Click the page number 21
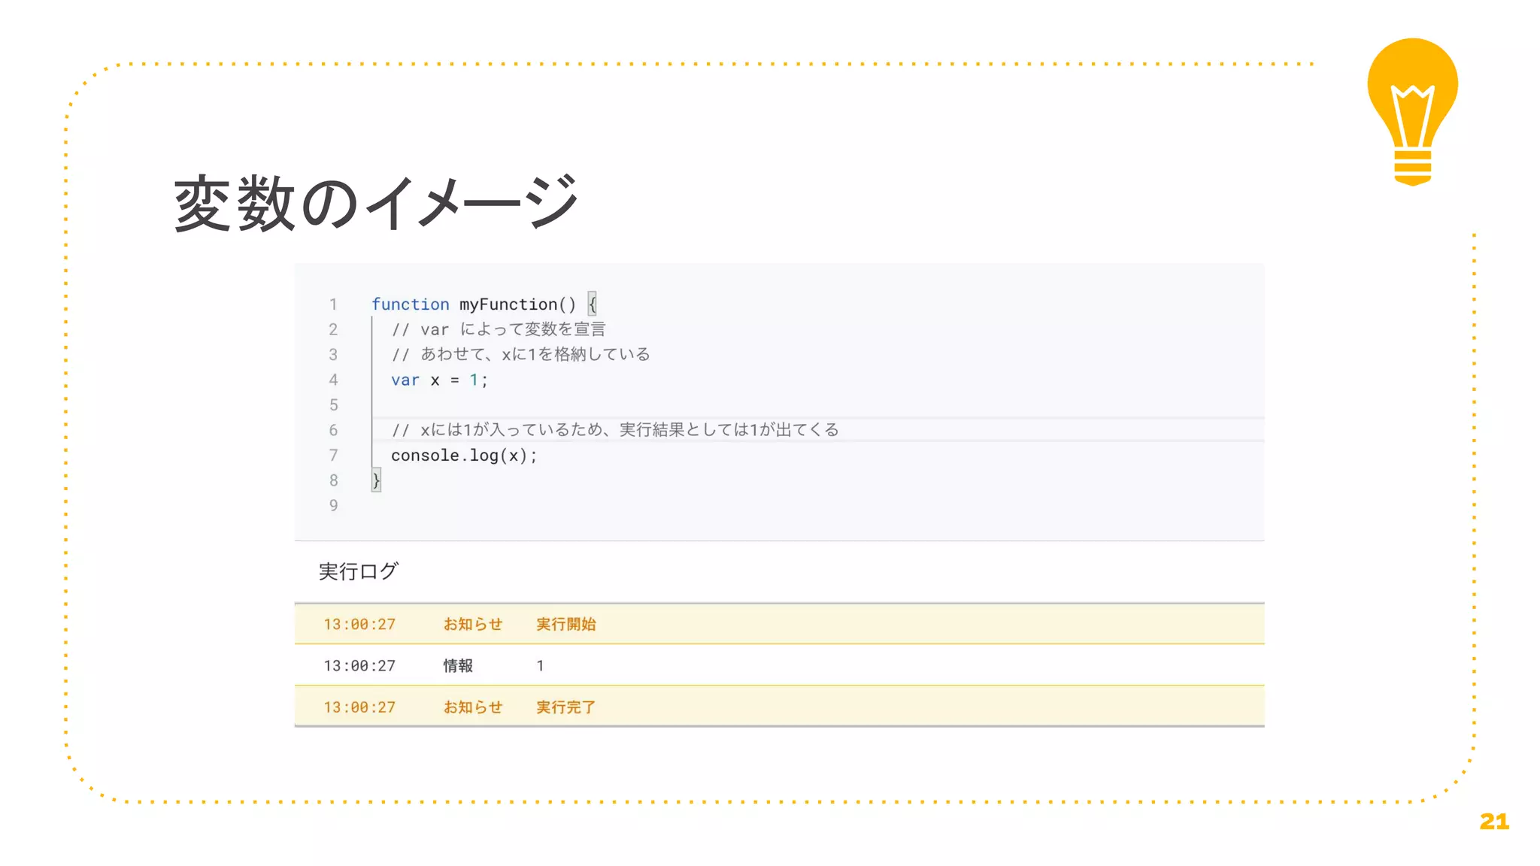1540x866 pixels. [1494, 822]
